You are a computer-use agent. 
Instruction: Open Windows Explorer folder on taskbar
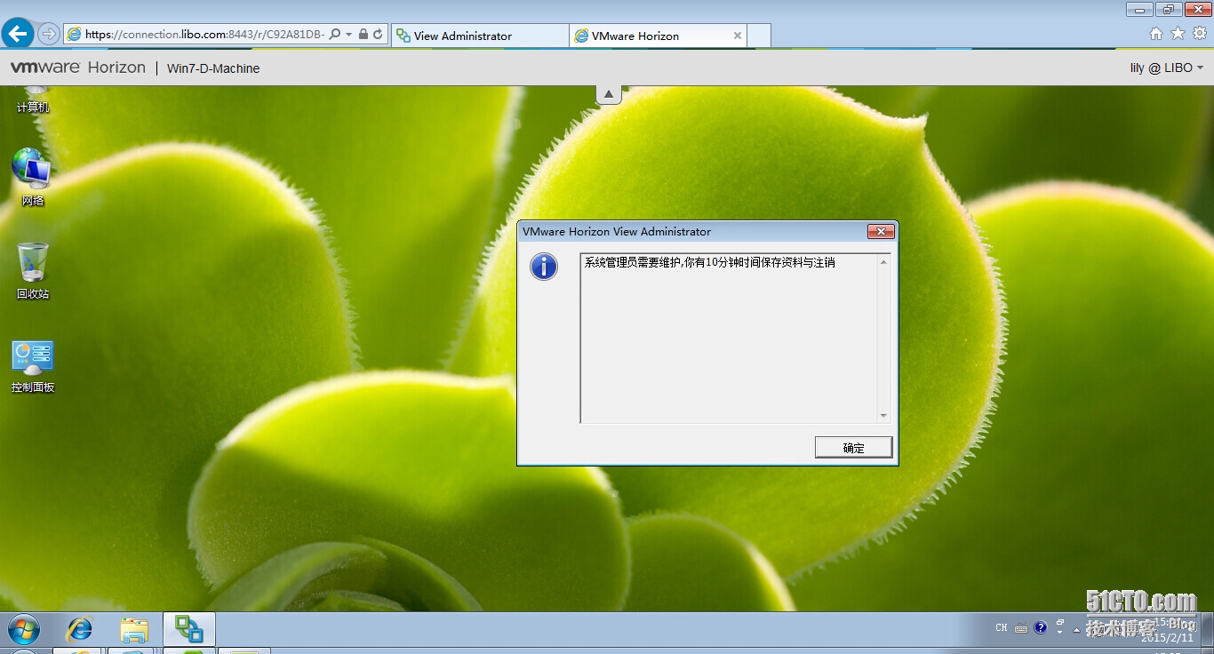pyautogui.click(x=134, y=629)
